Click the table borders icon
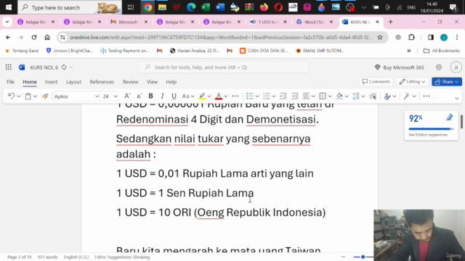The image size is (465, 261). [x=323, y=96]
